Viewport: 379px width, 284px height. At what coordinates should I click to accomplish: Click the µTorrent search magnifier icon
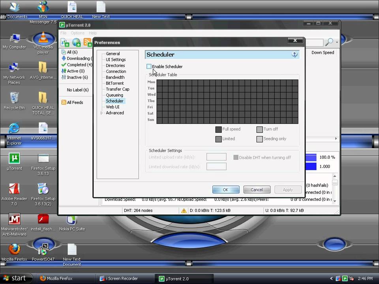[329, 42]
